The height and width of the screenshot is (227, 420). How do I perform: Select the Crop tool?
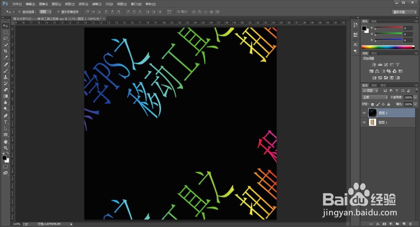(5, 51)
